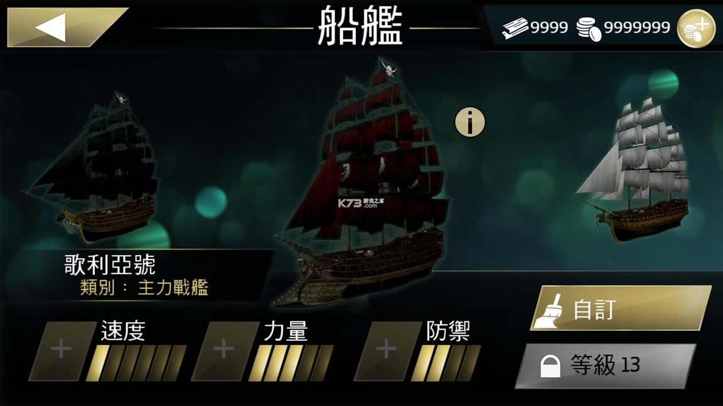
Task: Tap the locked 等級 13 button
Action: (606, 365)
